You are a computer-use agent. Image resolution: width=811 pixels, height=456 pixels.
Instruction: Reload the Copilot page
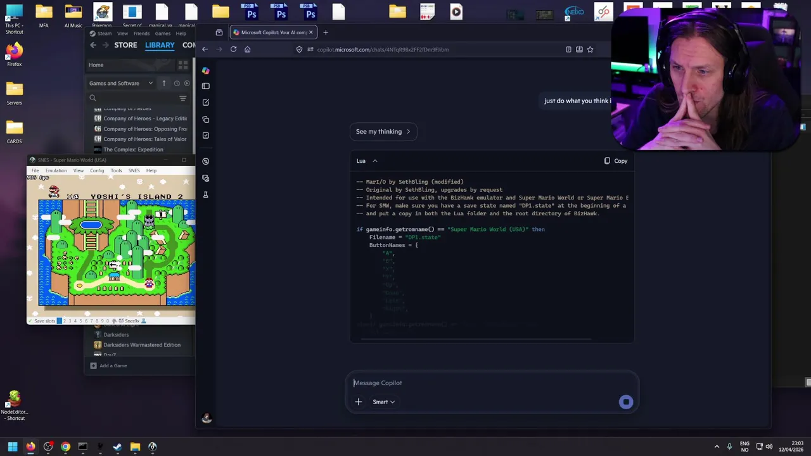(233, 49)
